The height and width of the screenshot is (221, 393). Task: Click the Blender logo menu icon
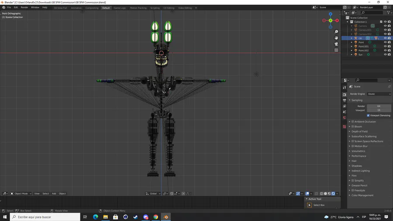tap(3, 7)
